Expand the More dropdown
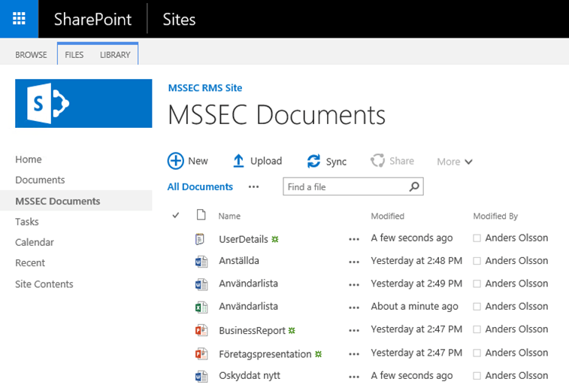569x391 pixels. coord(455,162)
